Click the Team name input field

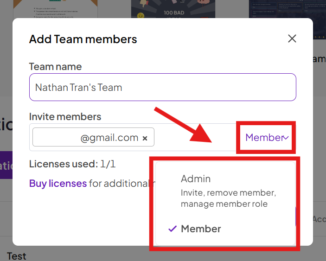(x=162, y=87)
